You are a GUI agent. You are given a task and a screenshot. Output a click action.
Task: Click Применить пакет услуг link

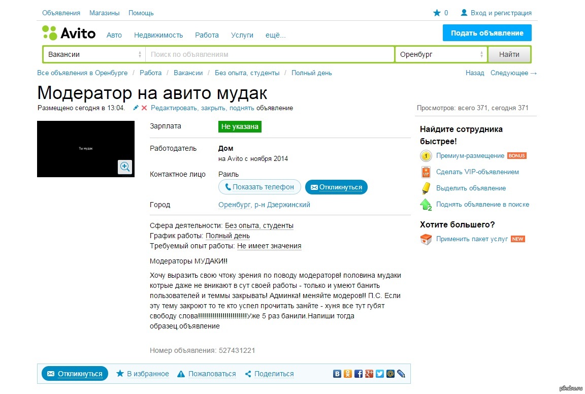point(472,239)
